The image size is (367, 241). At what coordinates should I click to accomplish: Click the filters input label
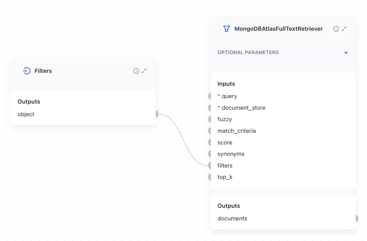click(225, 165)
